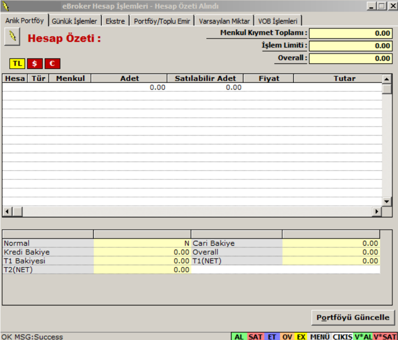Click the top Overall value field
Image resolution: width=398 pixels, height=340 pixels.
[351, 58]
